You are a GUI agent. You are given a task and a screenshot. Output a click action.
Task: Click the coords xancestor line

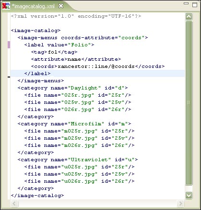(98, 66)
